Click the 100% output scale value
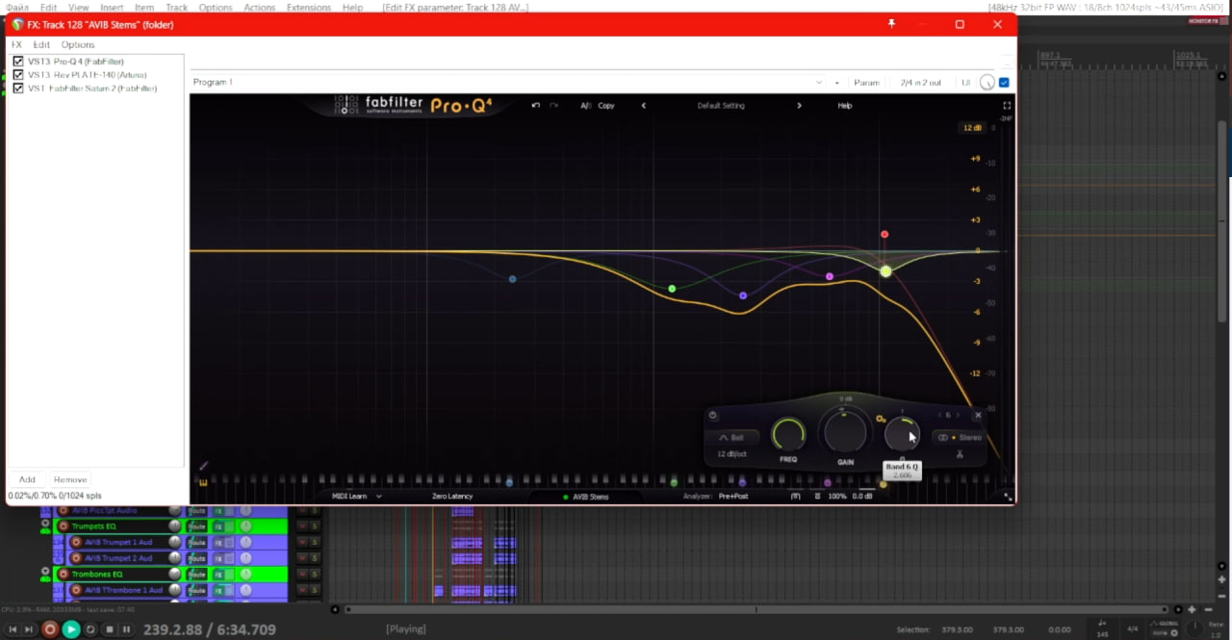This screenshot has height=640, width=1232. 837,497
